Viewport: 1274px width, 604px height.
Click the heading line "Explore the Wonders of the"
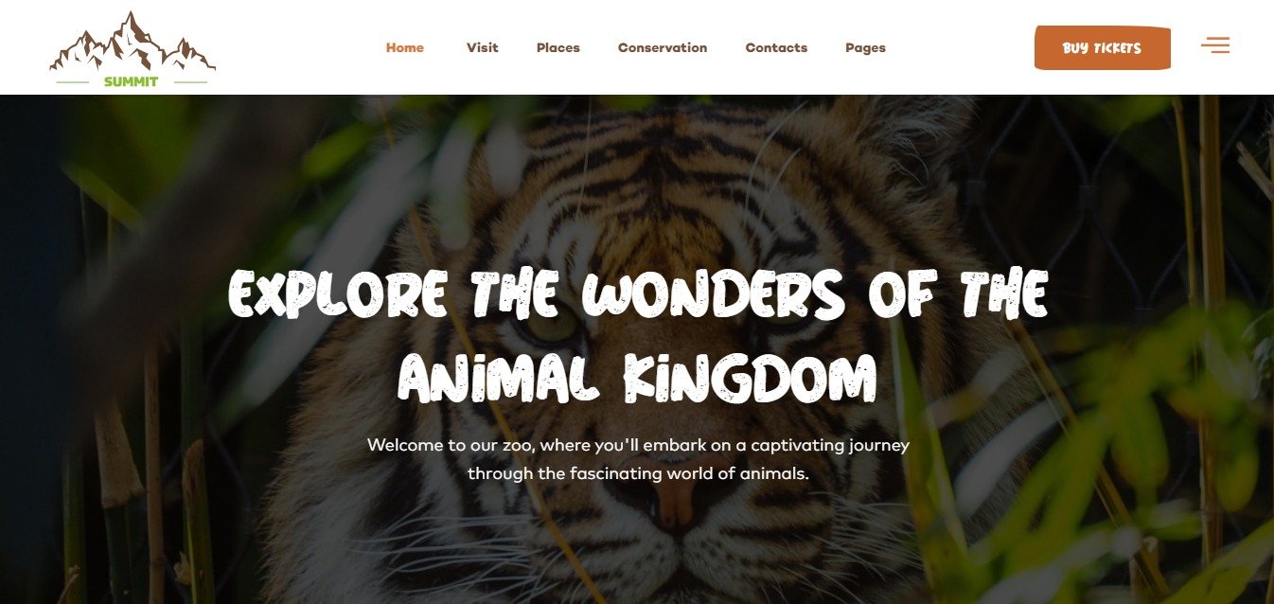coord(638,294)
